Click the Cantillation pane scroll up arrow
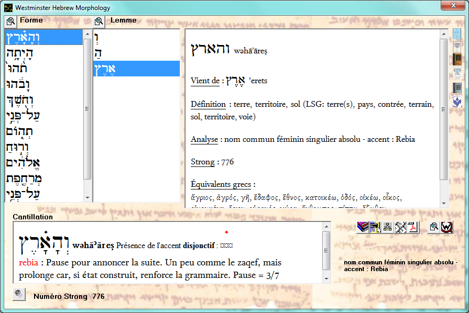Screen dimensions: 469x313 [326, 227]
